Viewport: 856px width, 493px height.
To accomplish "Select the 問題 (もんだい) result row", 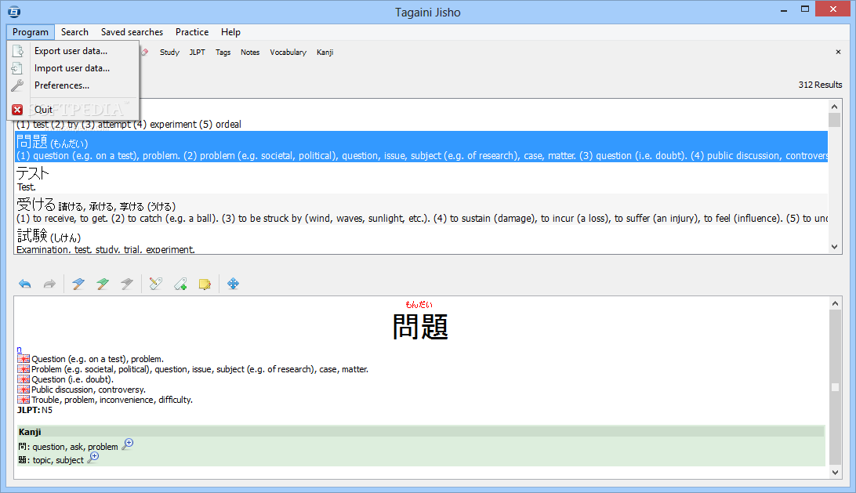I will [422, 147].
